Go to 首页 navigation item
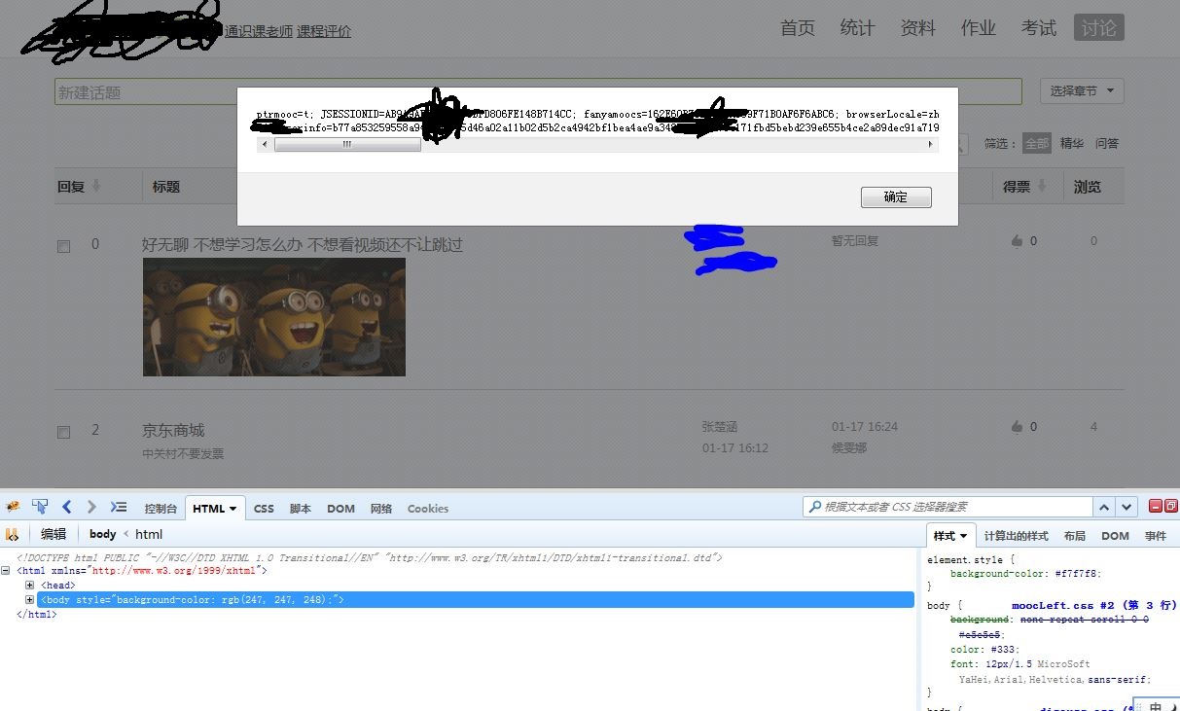 pyautogui.click(x=798, y=28)
